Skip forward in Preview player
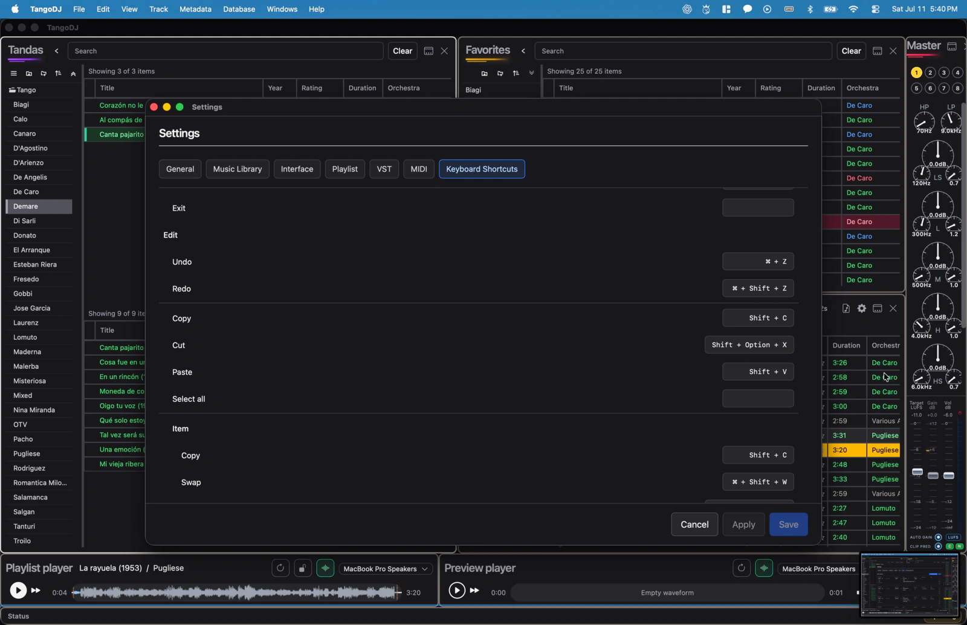The width and height of the screenshot is (967, 625). pos(474,591)
